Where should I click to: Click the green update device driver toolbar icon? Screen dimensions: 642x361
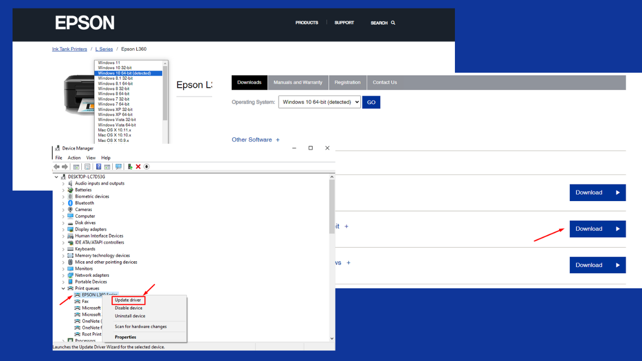(130, 166)
